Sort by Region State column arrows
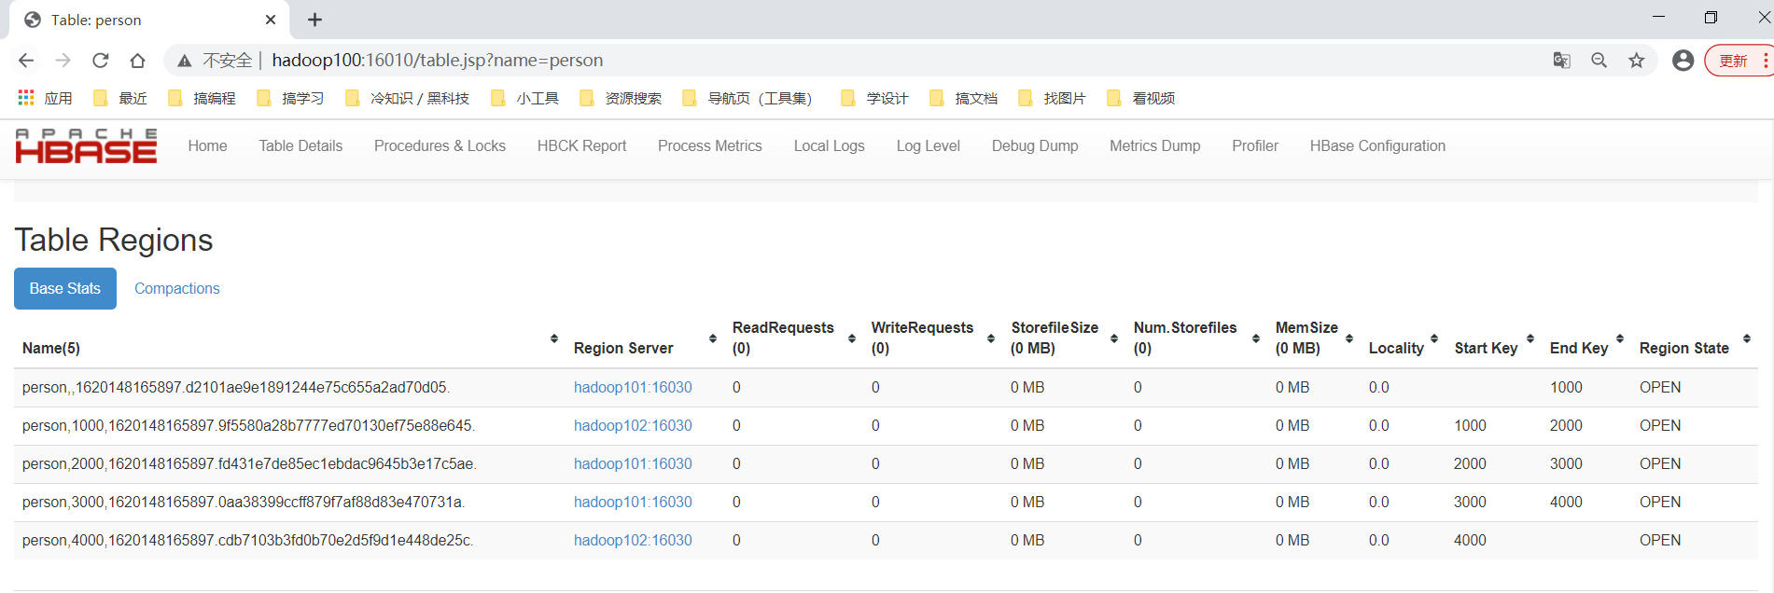 point(1746,338)
